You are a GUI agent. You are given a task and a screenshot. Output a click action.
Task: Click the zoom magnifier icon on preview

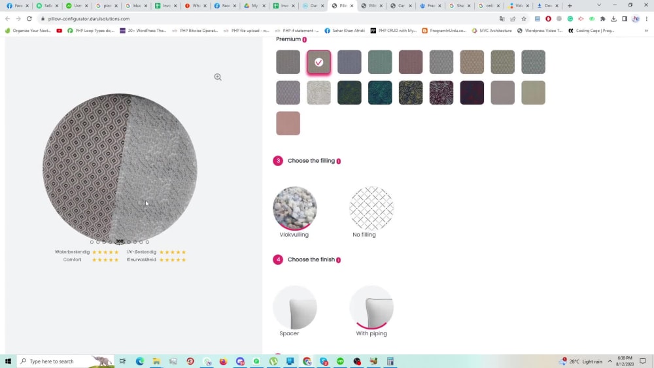218,77
